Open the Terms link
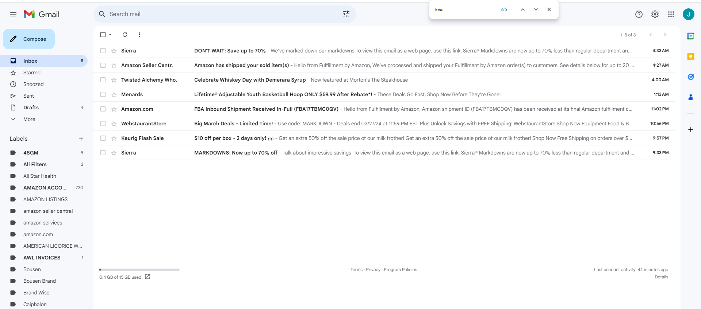Screen dimensions: 701x309 [356, 270]
